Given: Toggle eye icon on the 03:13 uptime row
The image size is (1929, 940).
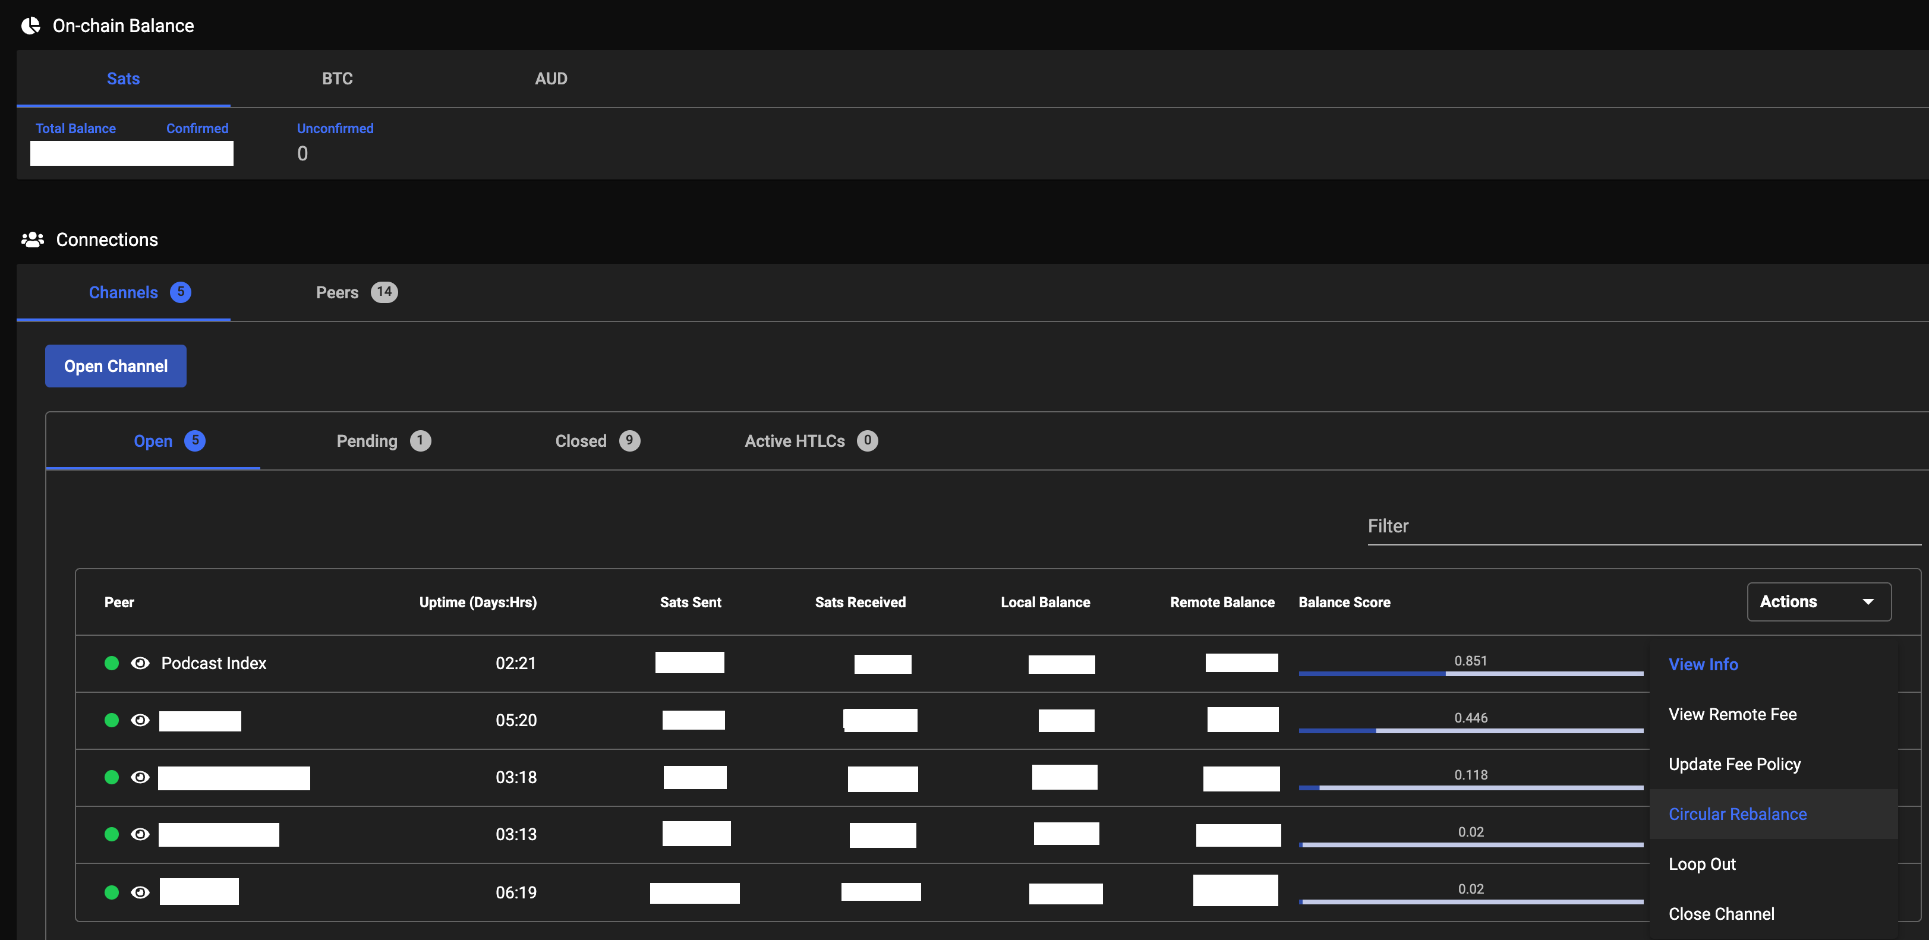Looking at the screenshot, I should coord(140,834).
